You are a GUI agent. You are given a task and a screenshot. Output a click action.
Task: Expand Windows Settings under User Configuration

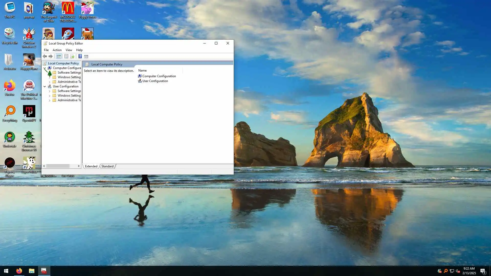[x=50, y=96]
